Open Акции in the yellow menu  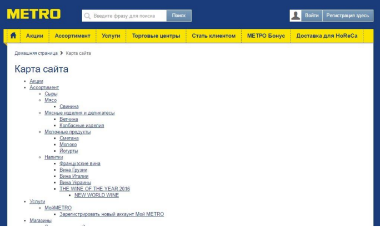coord(34,36)
